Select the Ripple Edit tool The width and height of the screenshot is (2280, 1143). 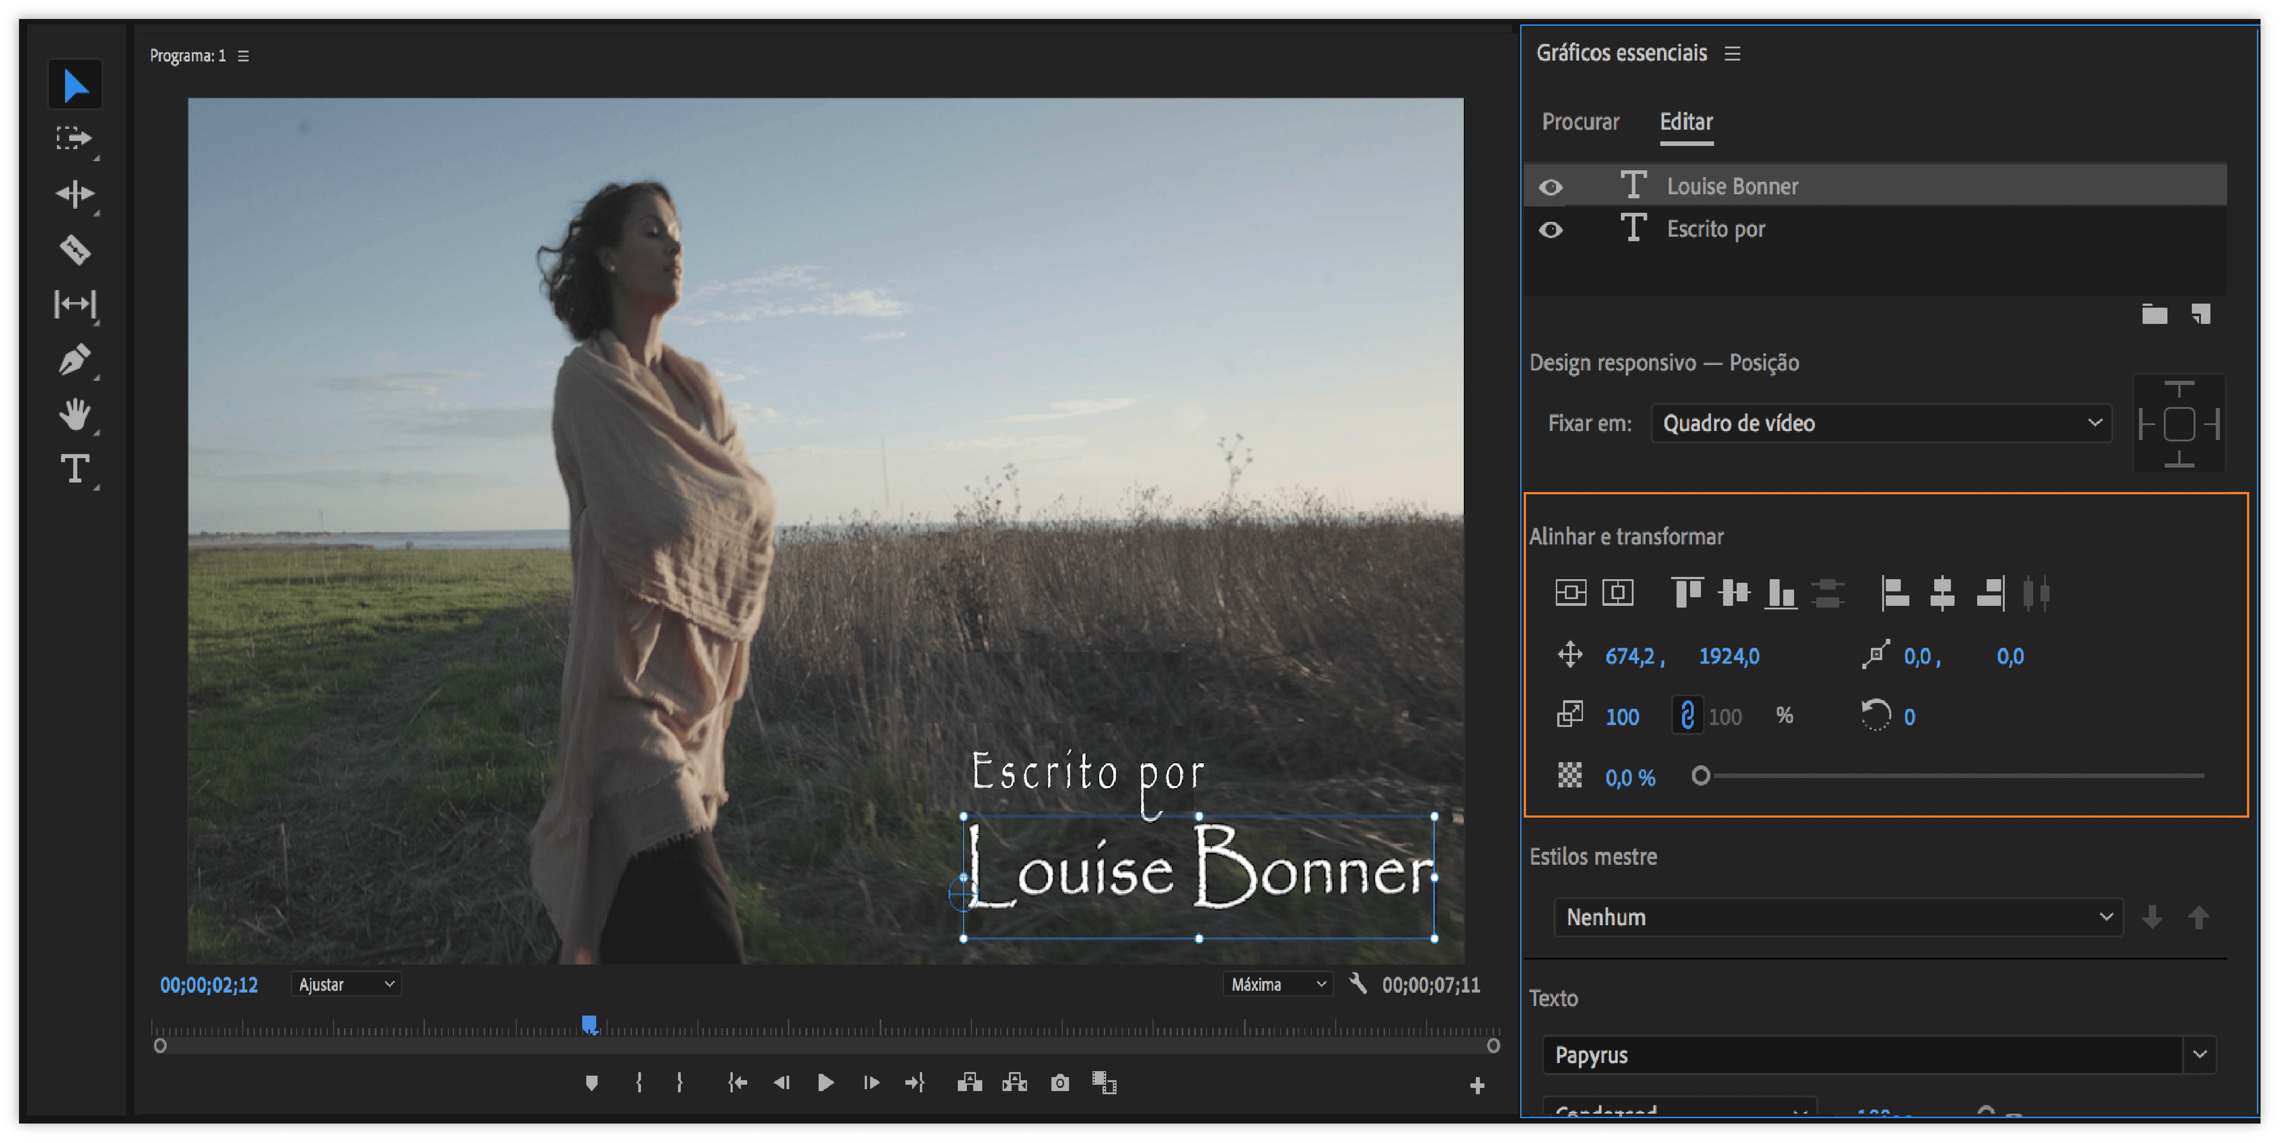click(74, 194)
